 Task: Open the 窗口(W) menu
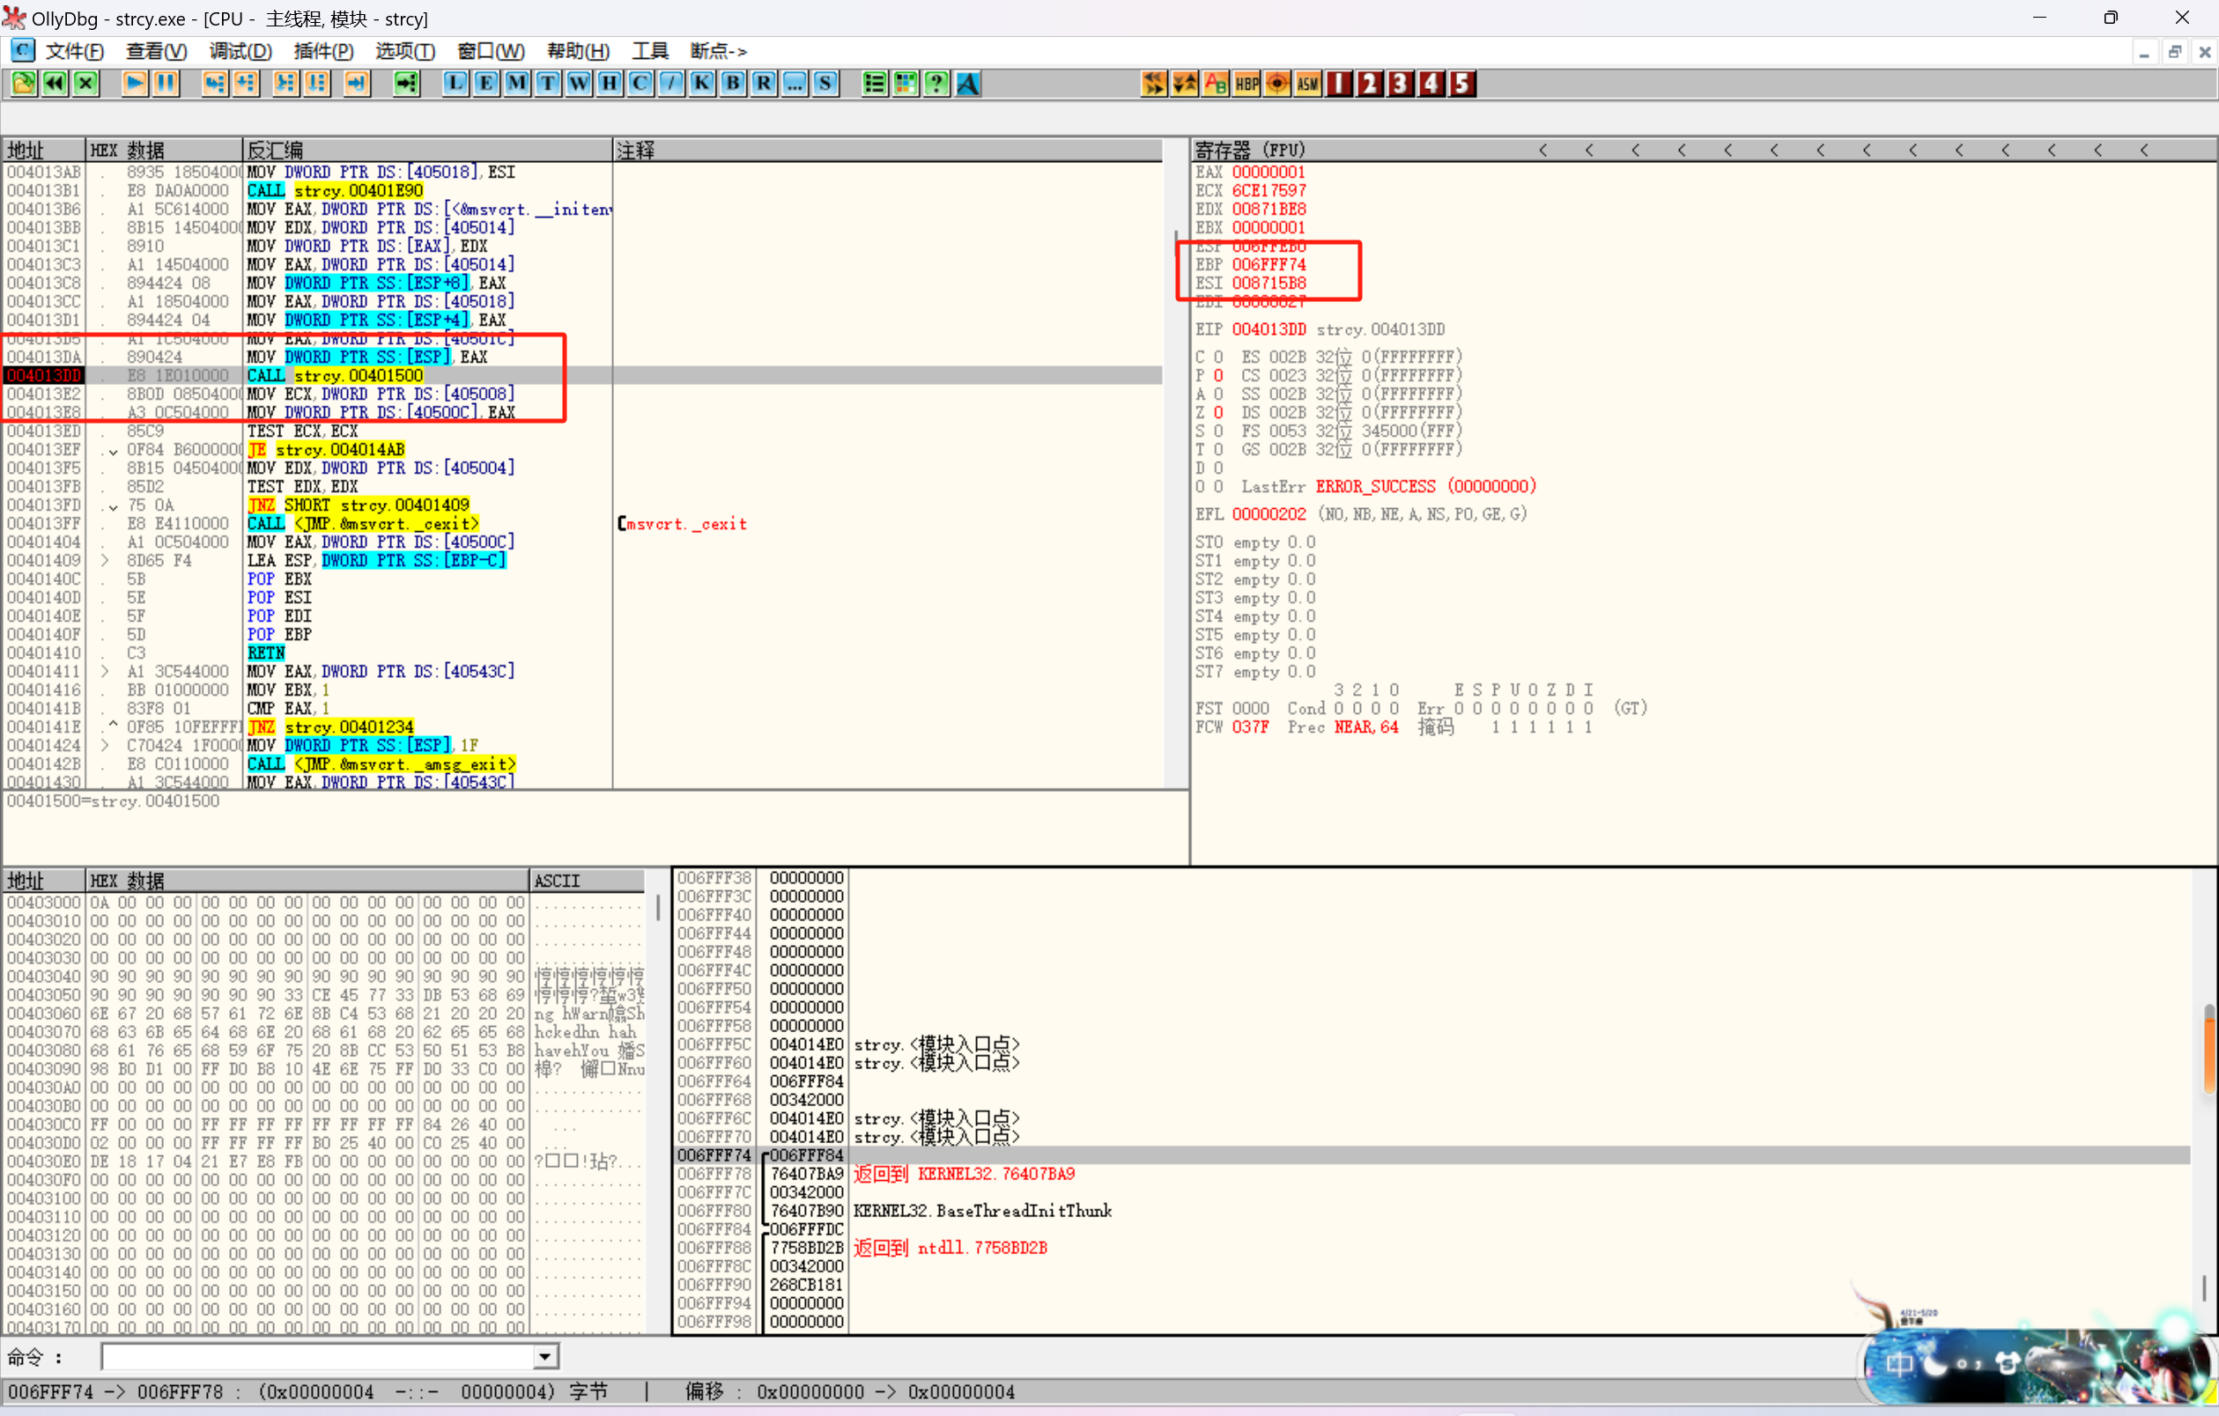click(492, 52)
